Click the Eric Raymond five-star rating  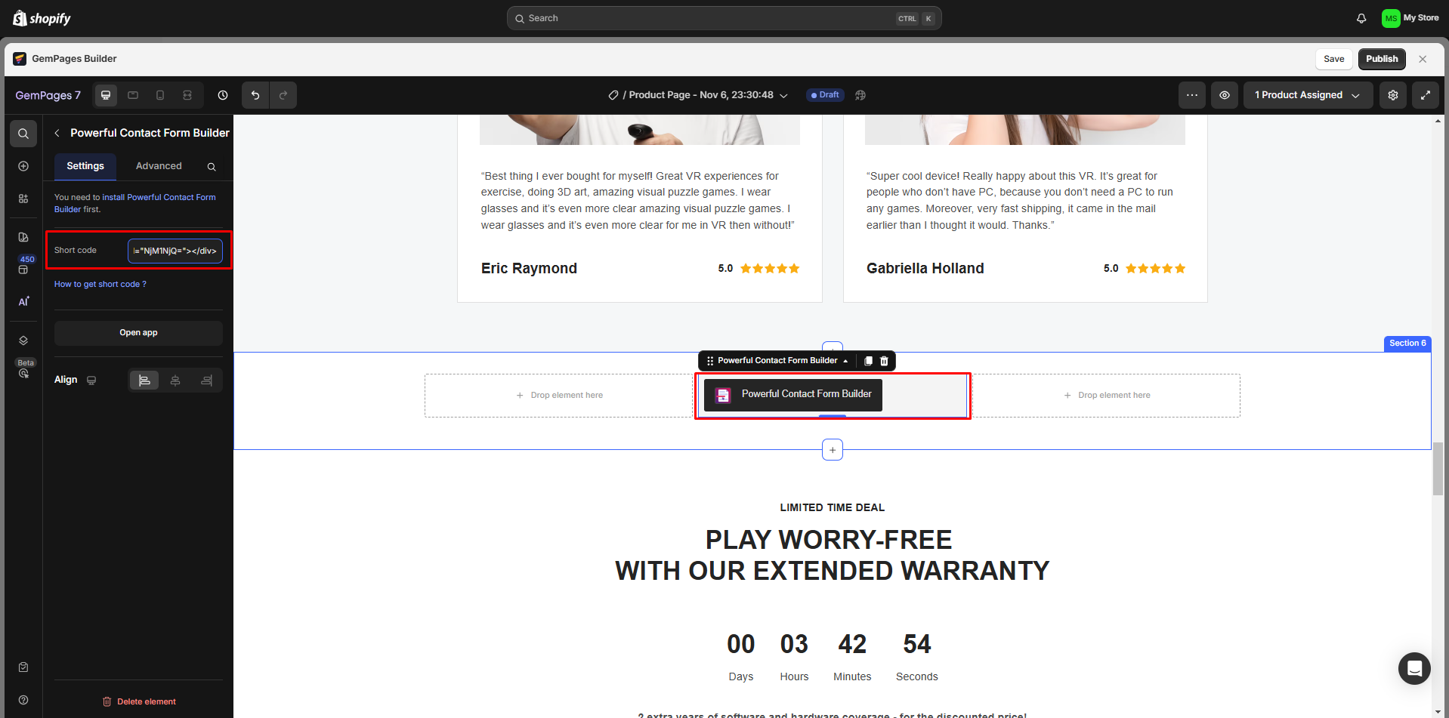click(770, 269)
